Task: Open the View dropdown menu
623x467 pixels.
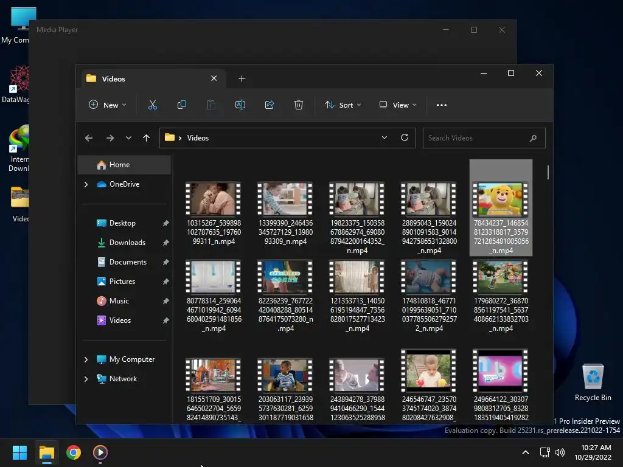Action: [398, 105]
